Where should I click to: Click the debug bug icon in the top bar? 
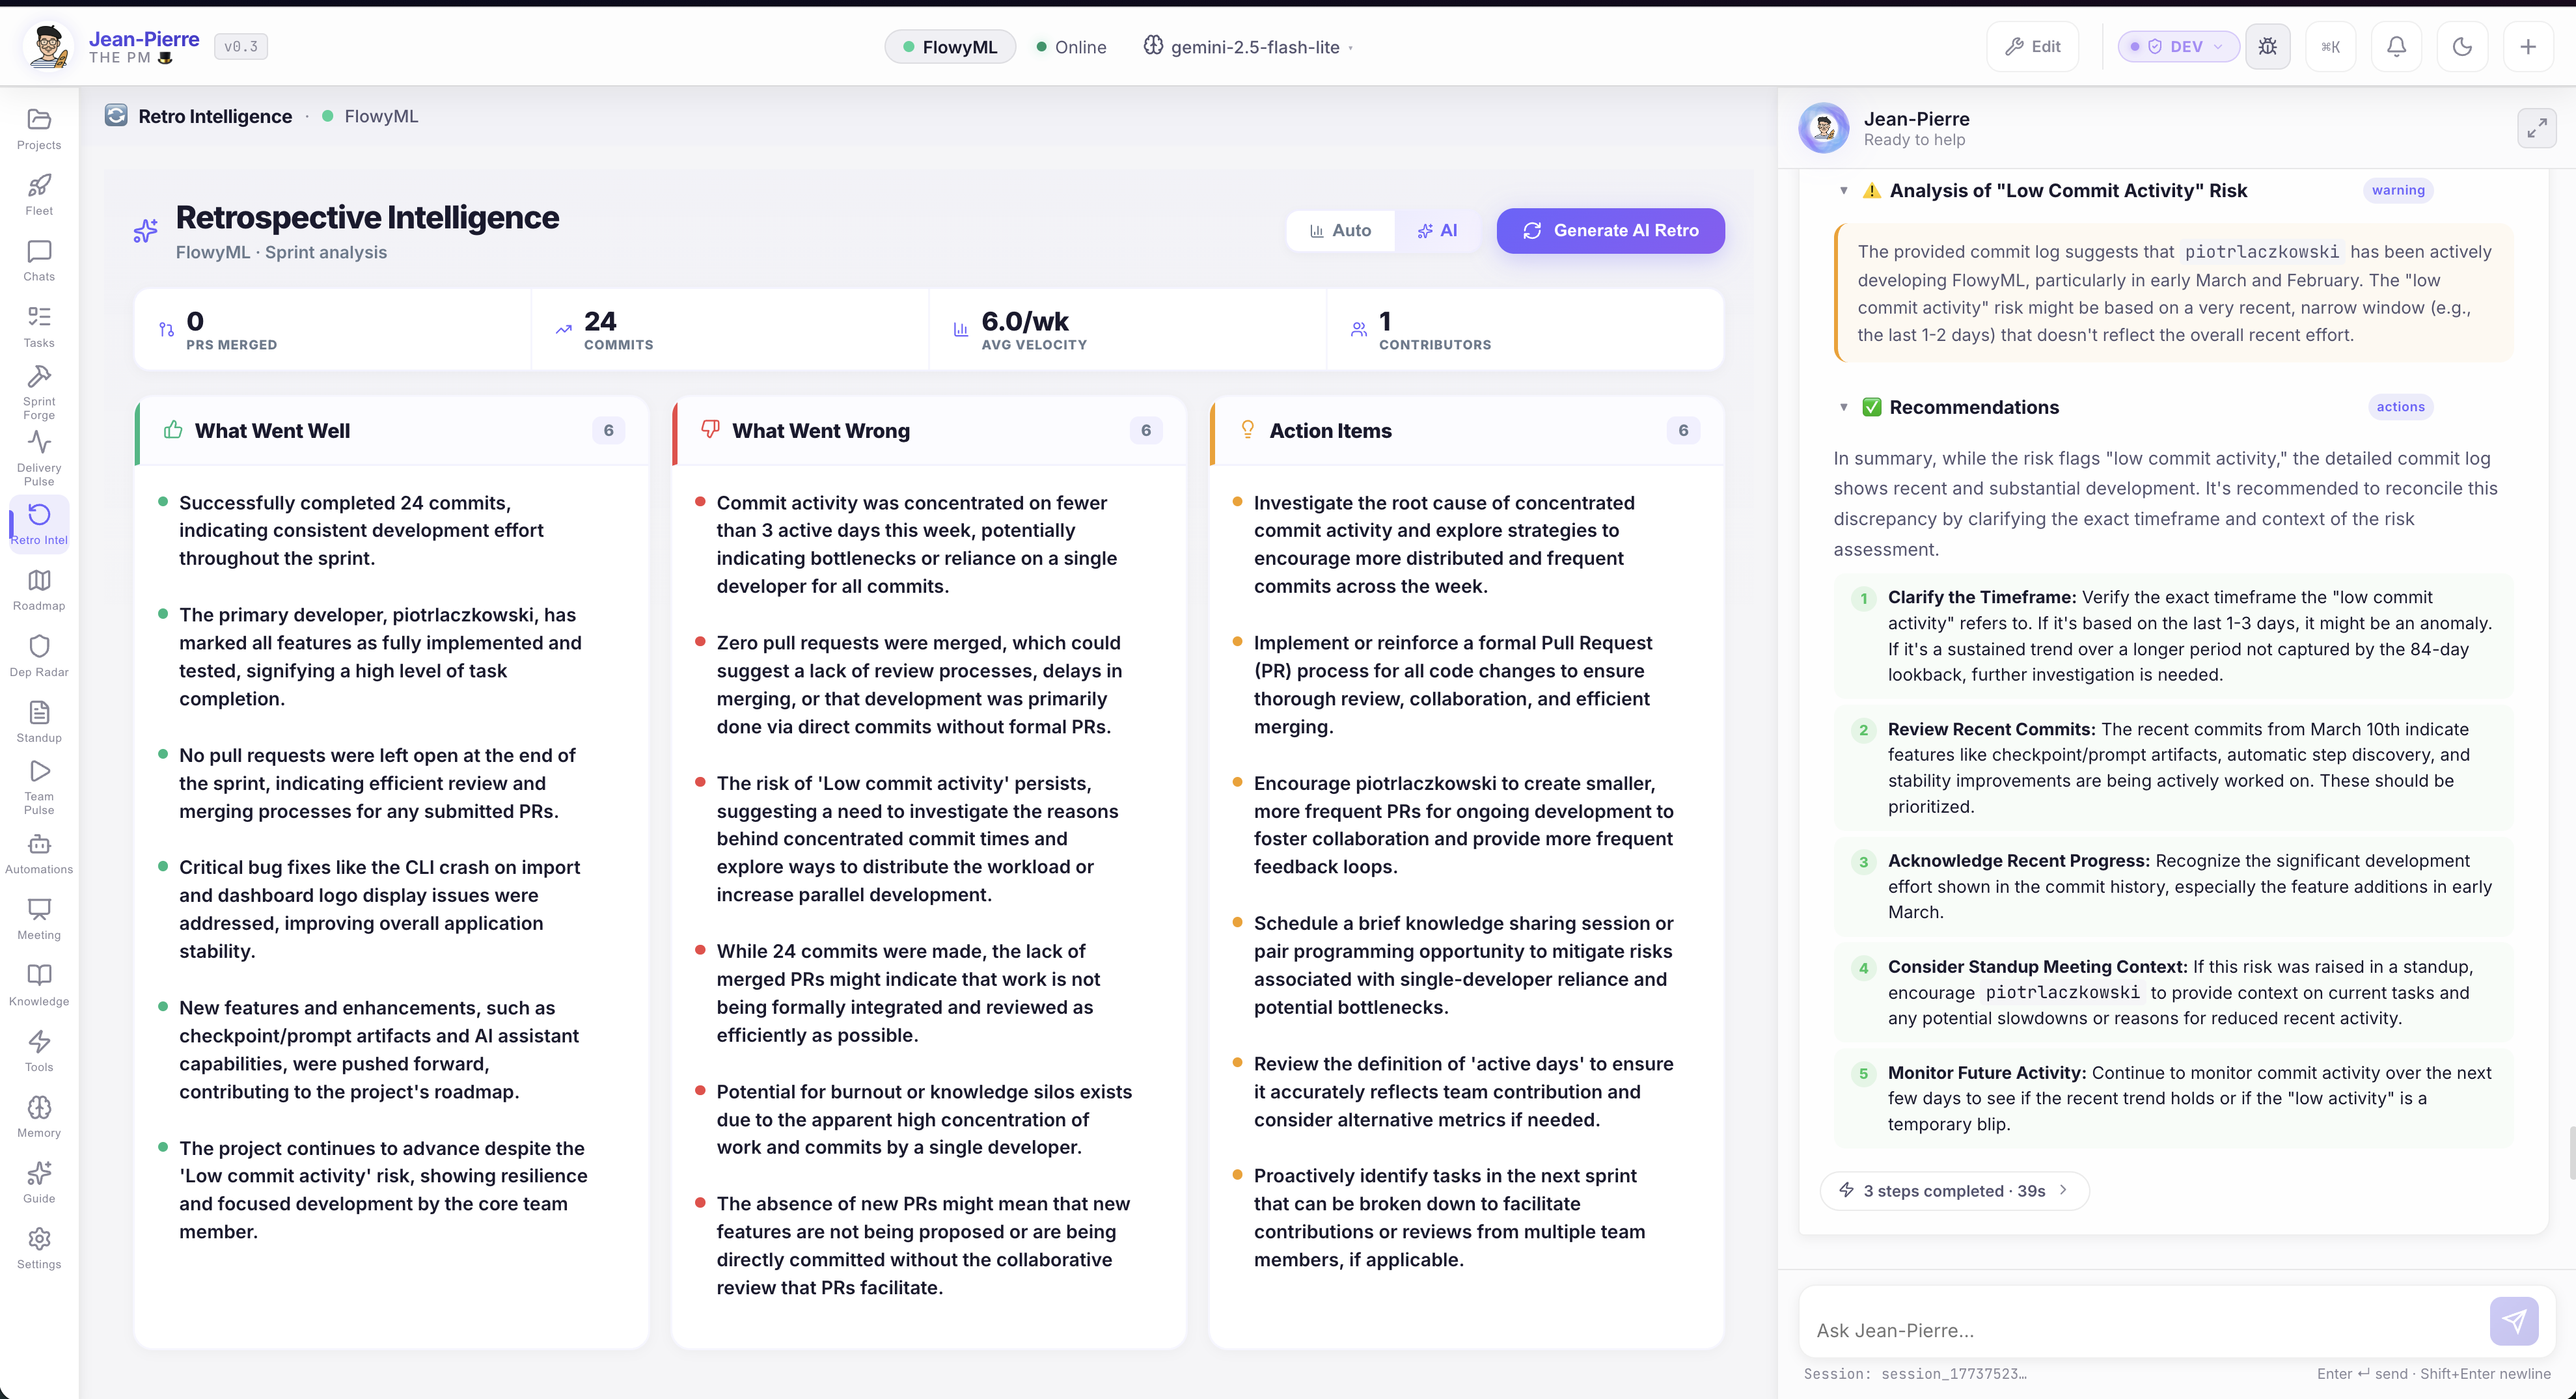[2267, 46]
